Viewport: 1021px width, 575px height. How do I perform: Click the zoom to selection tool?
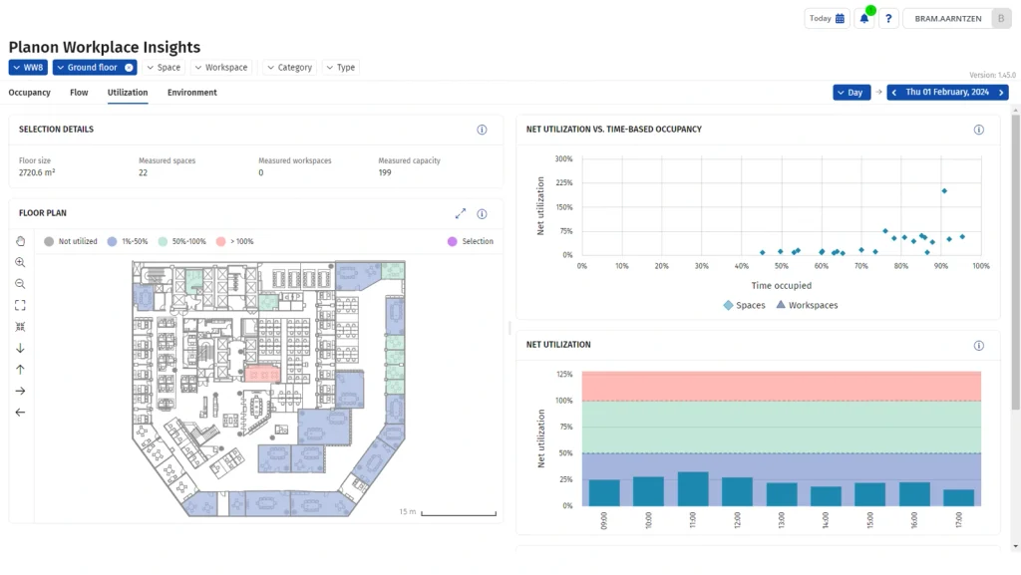[x=20, y=327]
